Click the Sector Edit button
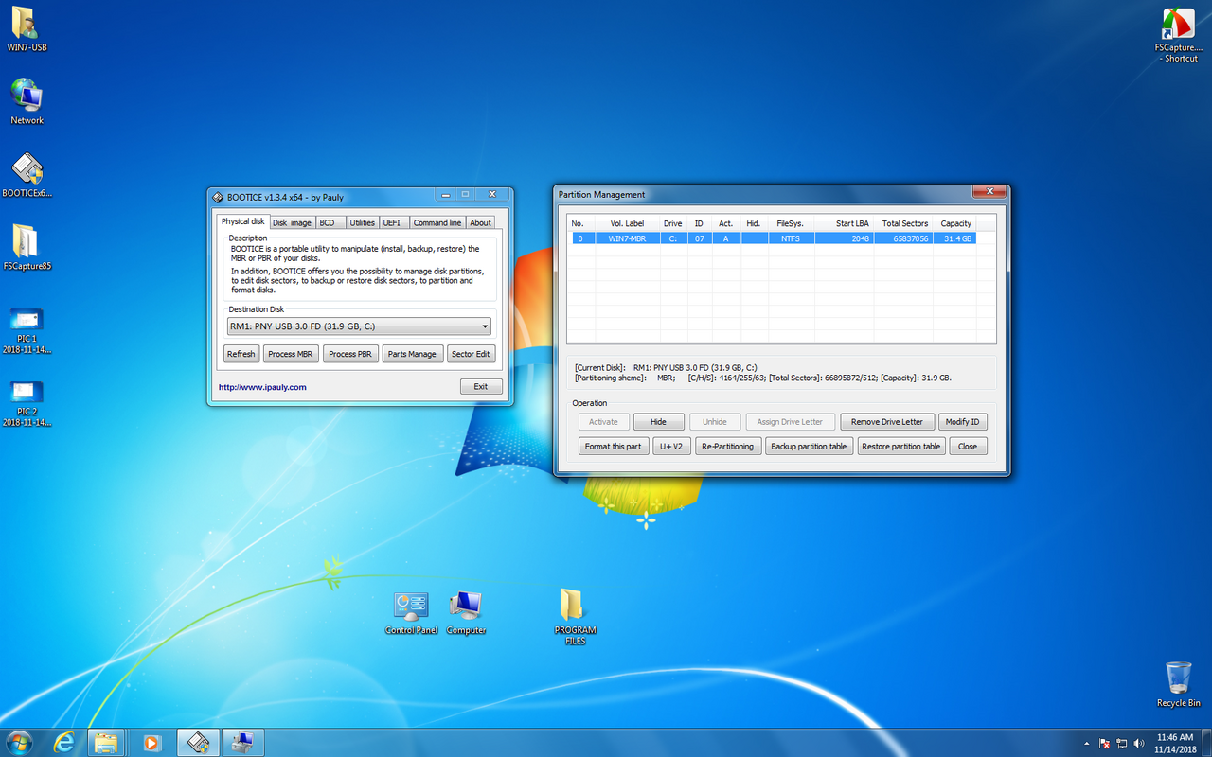This screenshot has height=757, width=1212. click(471, 354)
